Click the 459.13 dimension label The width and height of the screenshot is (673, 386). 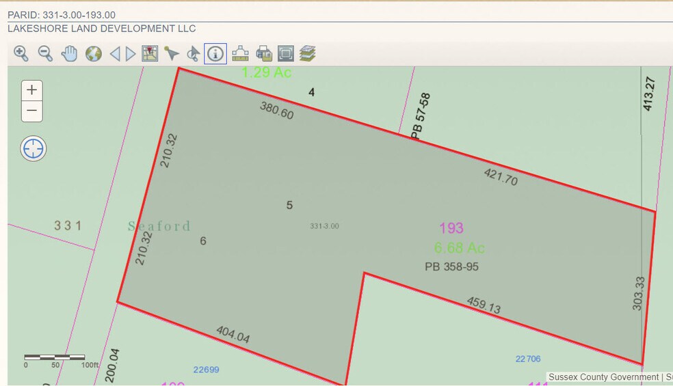click(484, 305)
